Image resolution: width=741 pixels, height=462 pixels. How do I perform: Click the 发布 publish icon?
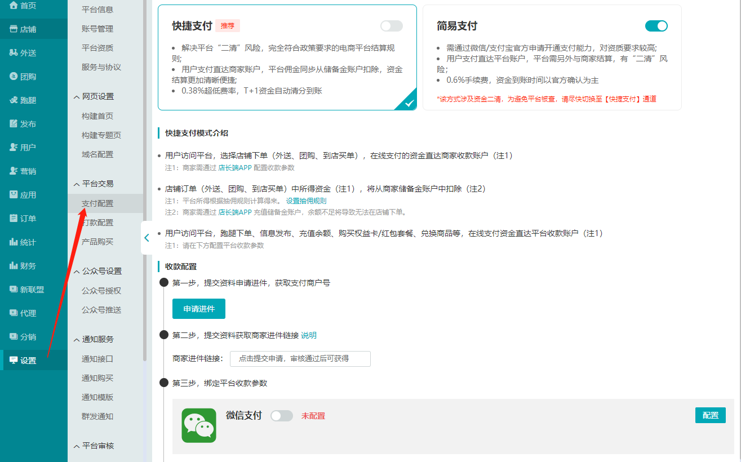coord(14,123)
